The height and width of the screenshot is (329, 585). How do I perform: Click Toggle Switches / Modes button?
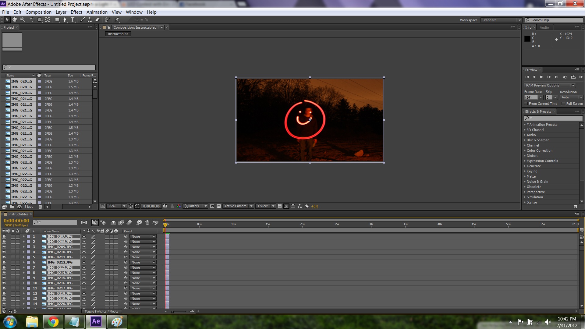[101, 312]
